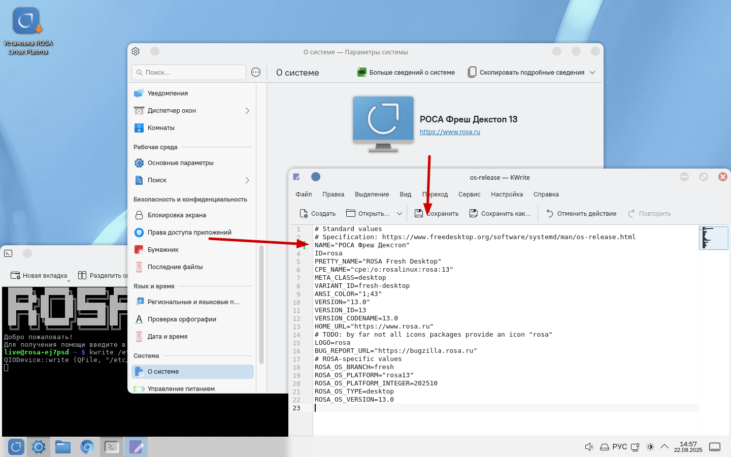Click the System Settings gear icon in title bar
This screenshot has width=731, height=457.
click(136, 51)
